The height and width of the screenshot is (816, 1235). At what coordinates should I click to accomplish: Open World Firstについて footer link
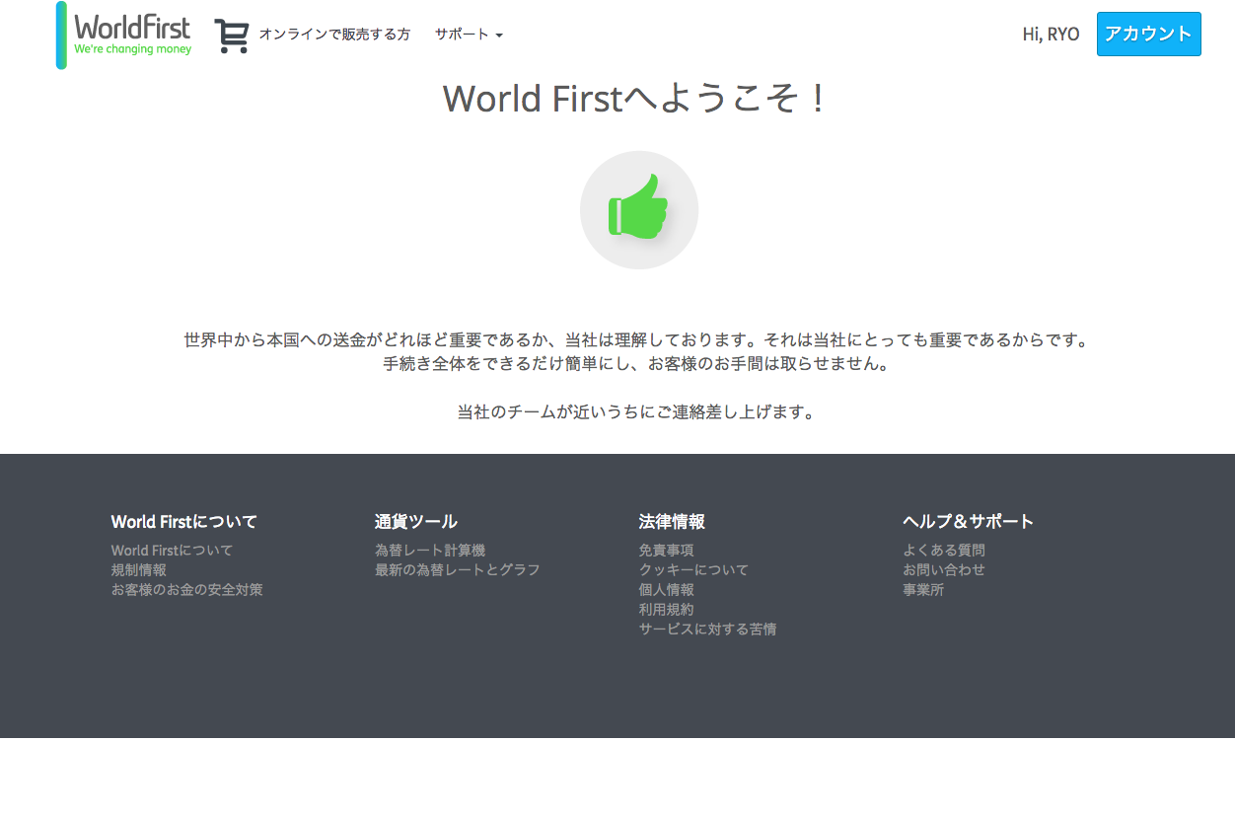click(172, 551)
